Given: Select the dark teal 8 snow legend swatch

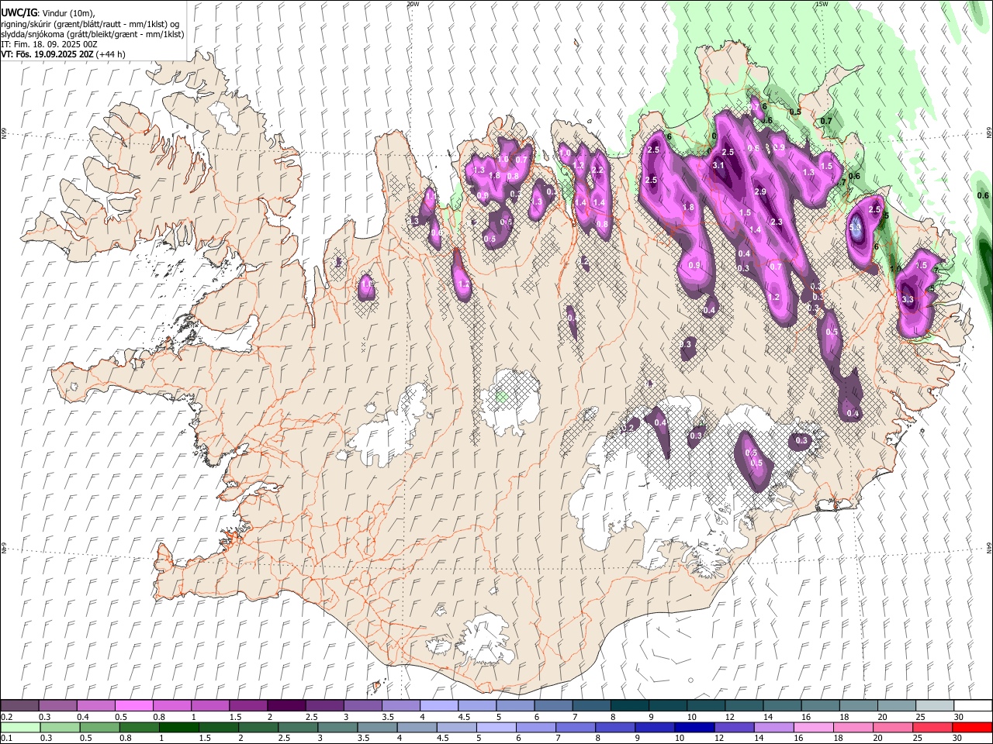Looking at the screenshot, I should coord(629,705).
